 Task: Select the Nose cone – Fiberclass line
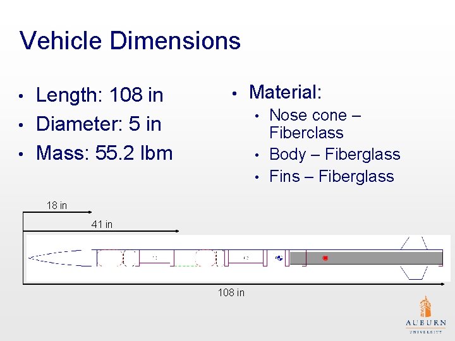(x=315, y=124)
